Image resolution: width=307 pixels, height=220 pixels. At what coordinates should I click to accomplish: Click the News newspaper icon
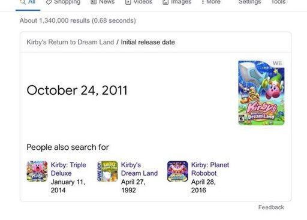pos(94,2)
